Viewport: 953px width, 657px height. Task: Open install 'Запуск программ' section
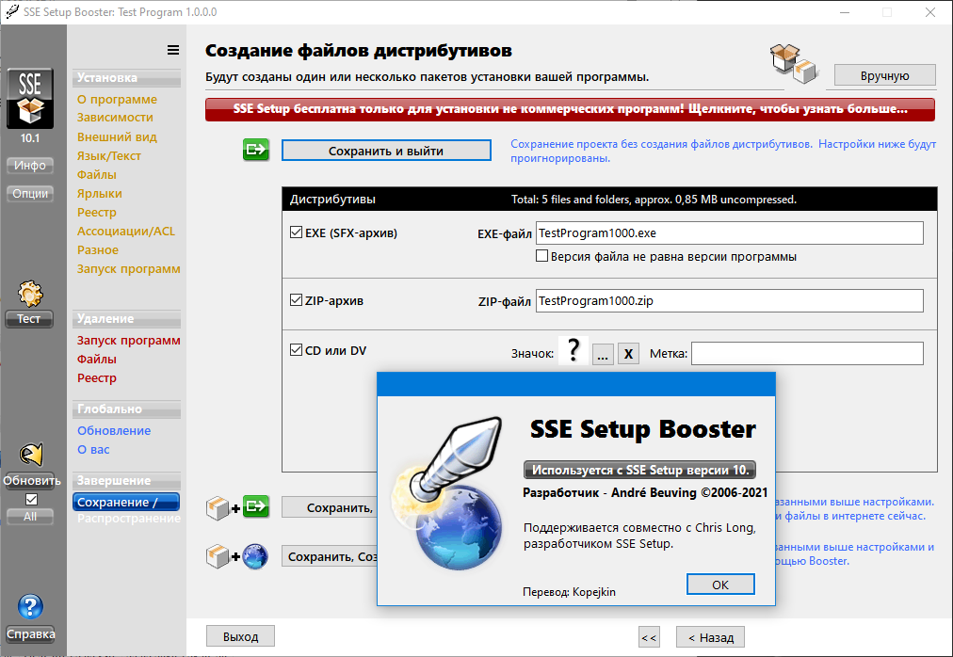click(128, 268)
